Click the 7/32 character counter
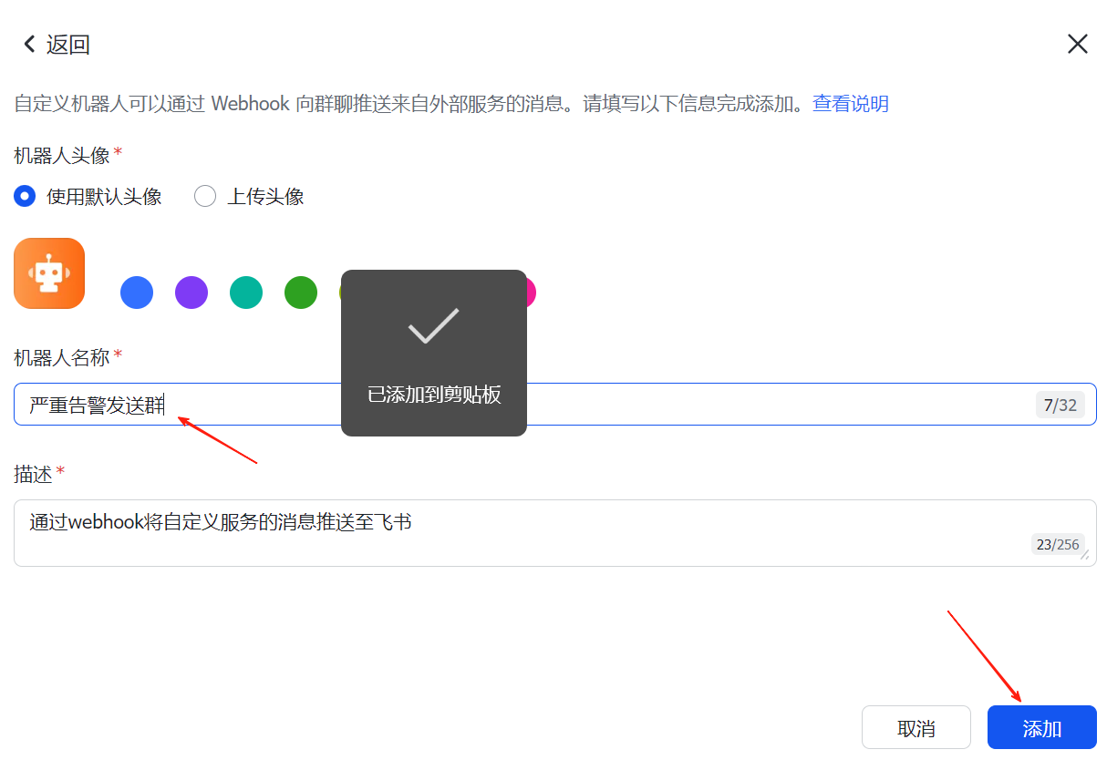1107x760 pixels. [x=1060, y=405]
